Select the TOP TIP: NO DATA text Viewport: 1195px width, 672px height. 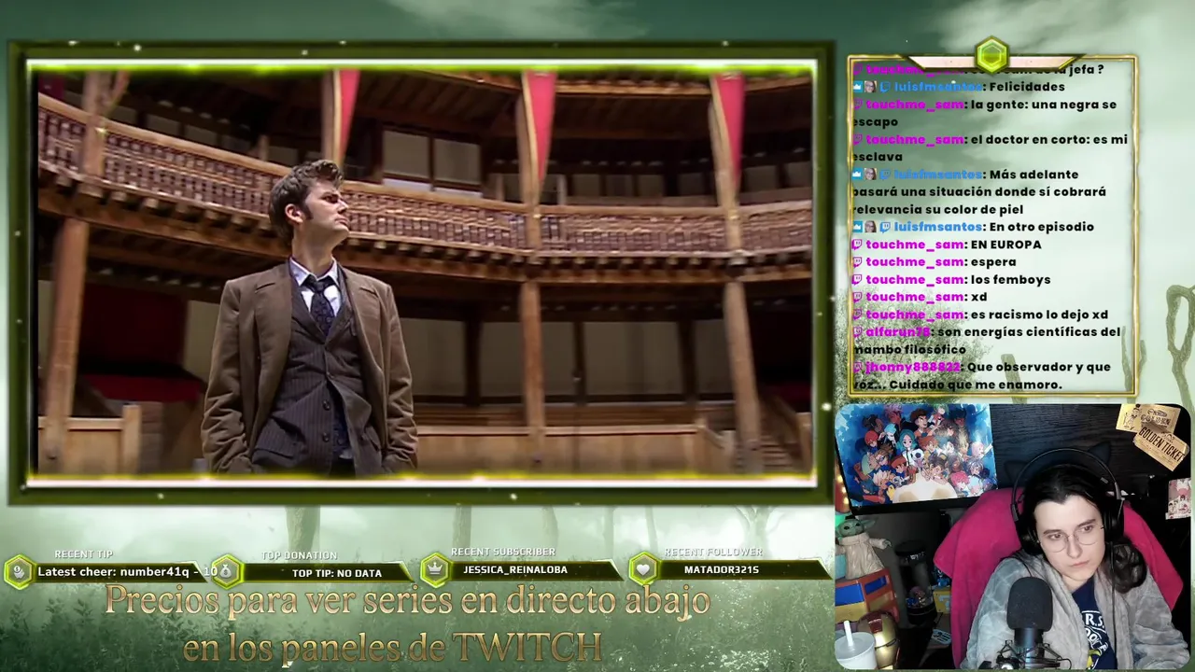(336, 573)
